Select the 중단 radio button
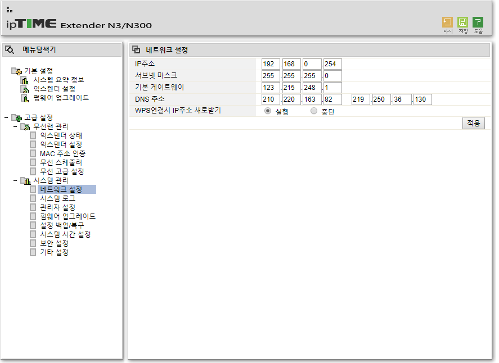The image size is (499, 363). [x=314, y=111]
